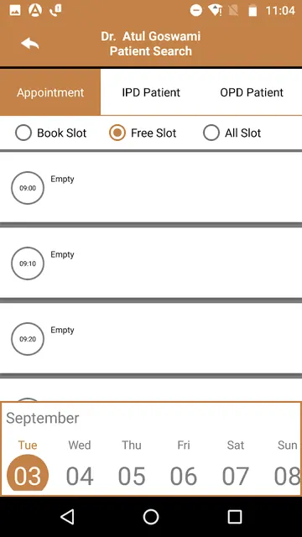Select the Free Slot radio button
302x537 pixels.
point(117,133)
